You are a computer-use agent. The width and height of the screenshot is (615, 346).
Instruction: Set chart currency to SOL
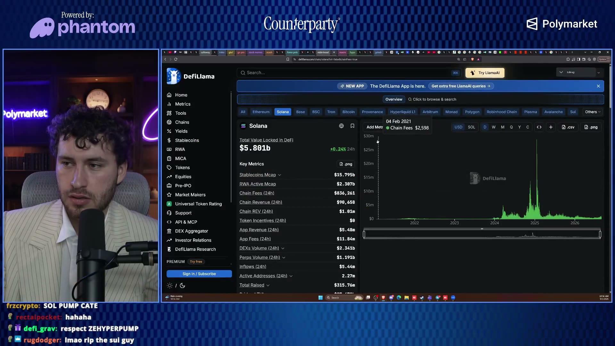[471, 127]
